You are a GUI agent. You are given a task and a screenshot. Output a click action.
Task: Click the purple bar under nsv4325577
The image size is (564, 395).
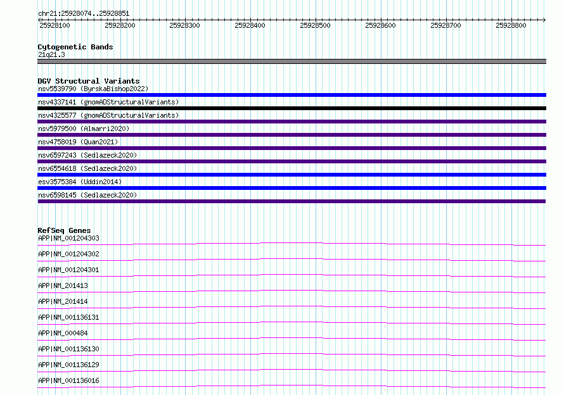(292, 122)
